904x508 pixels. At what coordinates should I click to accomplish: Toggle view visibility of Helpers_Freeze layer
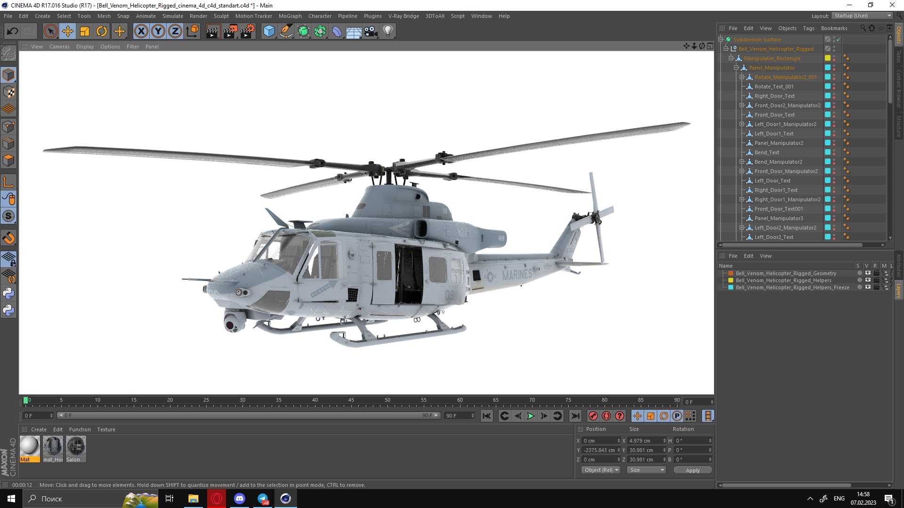click(868, 287)
